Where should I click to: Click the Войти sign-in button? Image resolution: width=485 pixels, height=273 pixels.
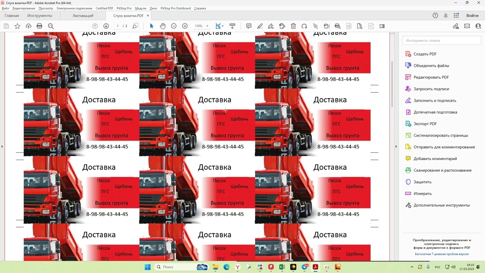tap(472, 16)
